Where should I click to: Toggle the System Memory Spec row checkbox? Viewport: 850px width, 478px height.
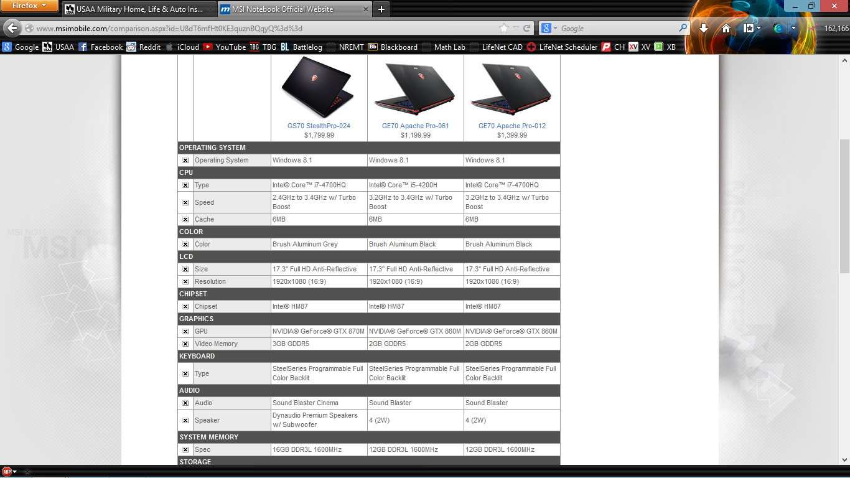pos(185,449)
